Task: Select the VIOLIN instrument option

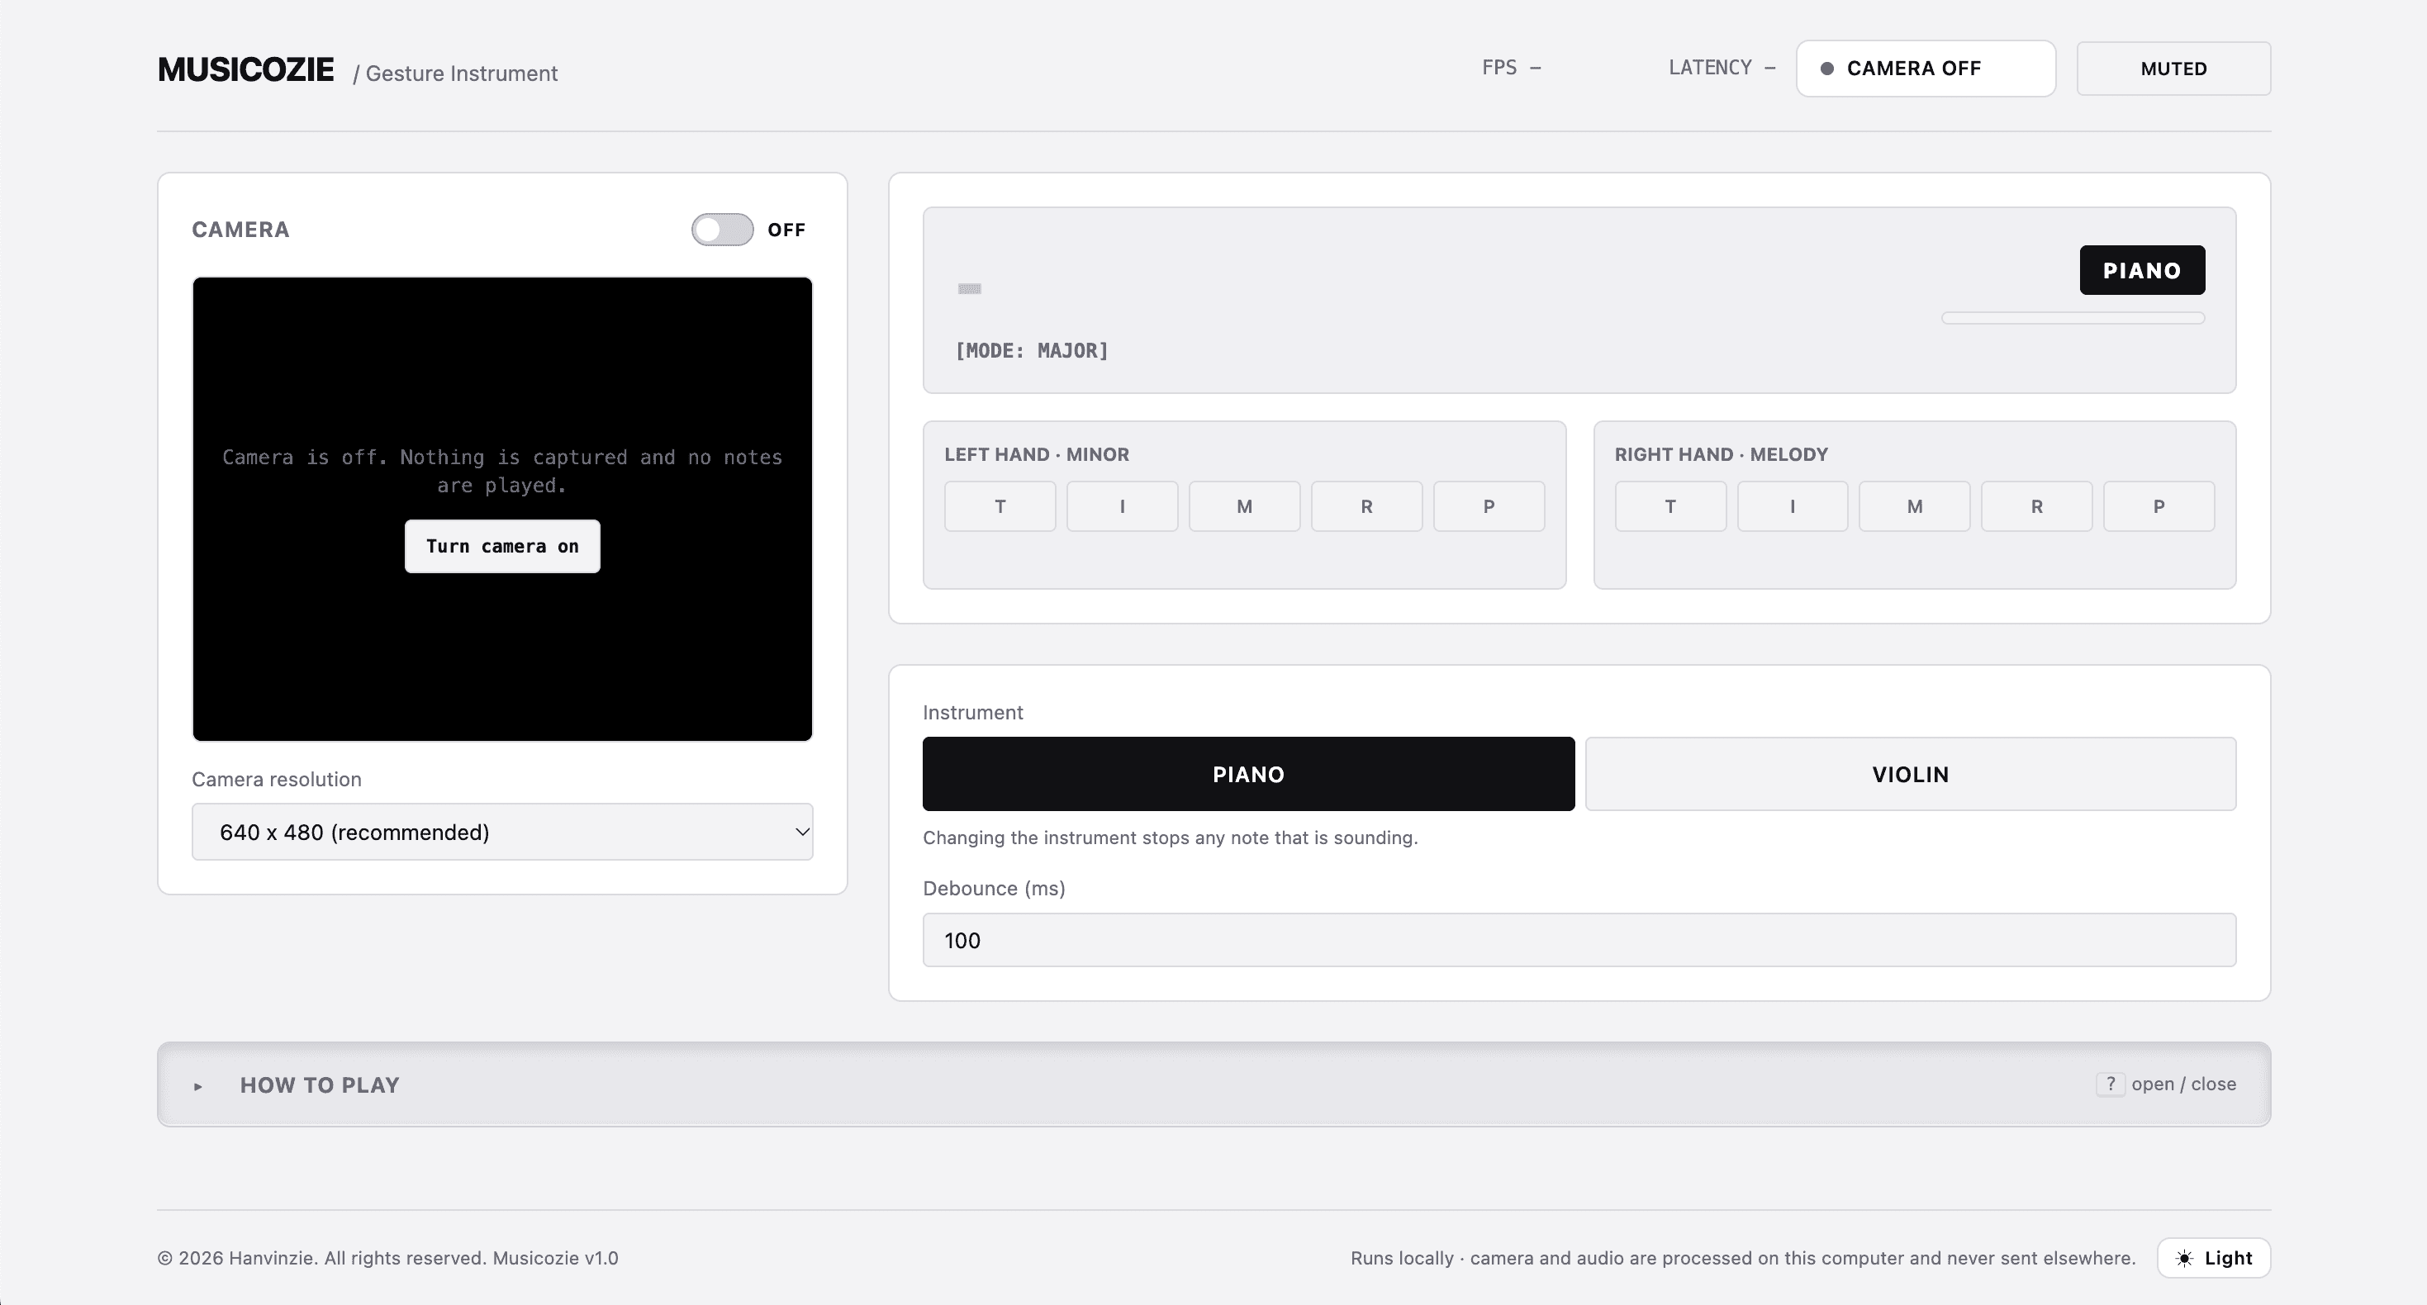Action: click(1911, 774)
